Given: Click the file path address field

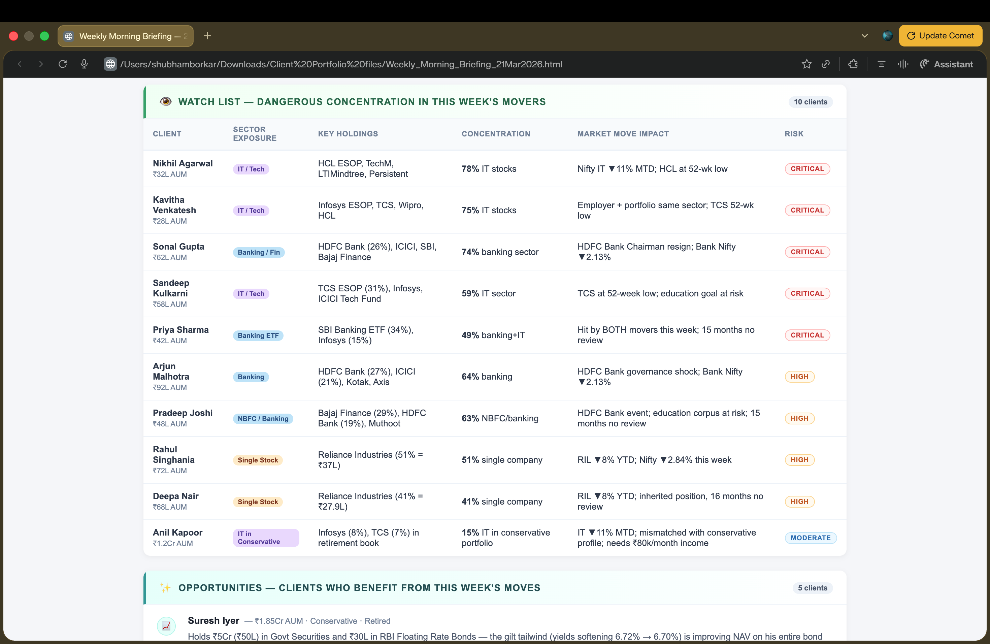Looking at the screenshot, I should [x=341, y=64].
